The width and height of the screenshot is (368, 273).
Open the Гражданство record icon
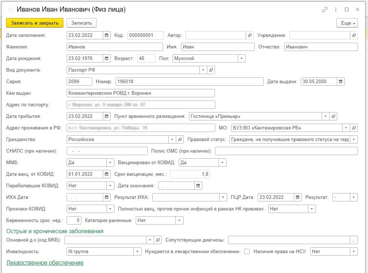[180, 139]
